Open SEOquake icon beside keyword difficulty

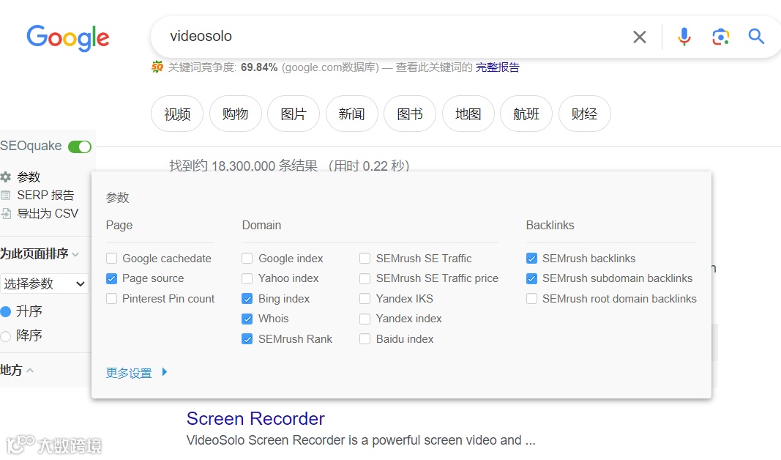pos(157,67)
